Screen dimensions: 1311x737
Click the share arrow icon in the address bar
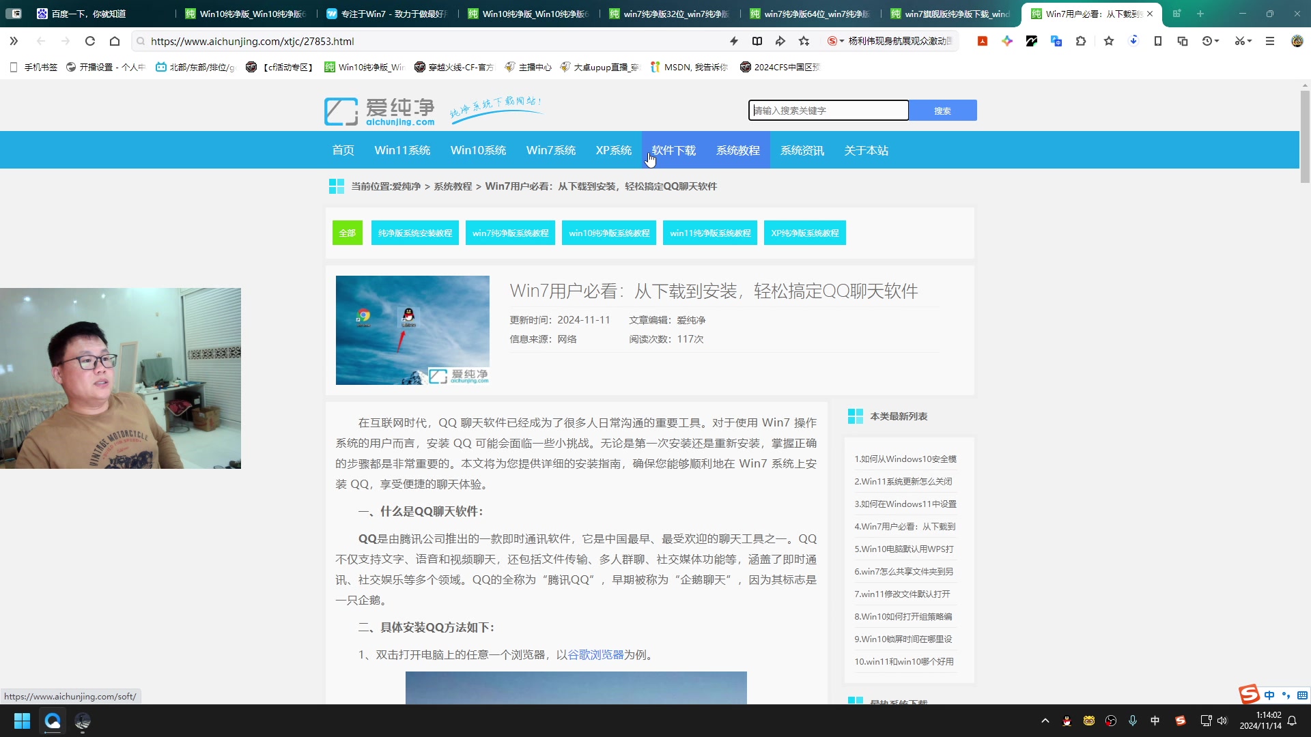pos(780,41)
